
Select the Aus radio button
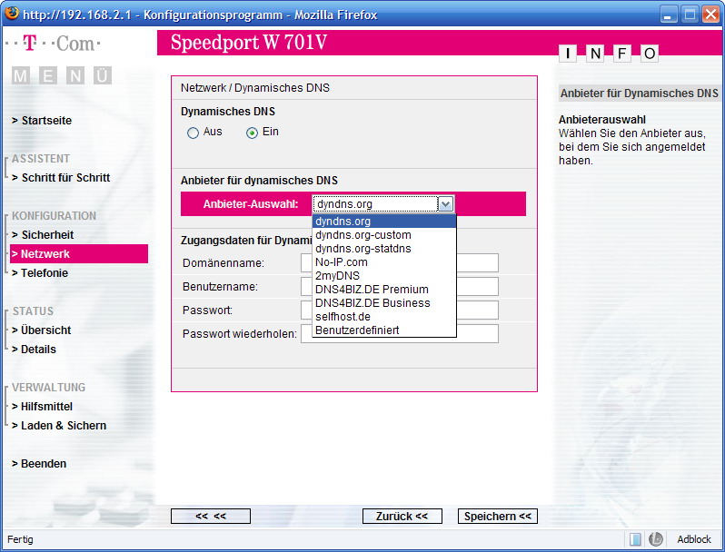click(193, 133)
